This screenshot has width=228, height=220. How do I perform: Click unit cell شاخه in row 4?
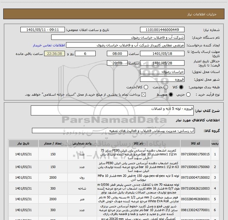pyautogui.click(x=82, y=188)
